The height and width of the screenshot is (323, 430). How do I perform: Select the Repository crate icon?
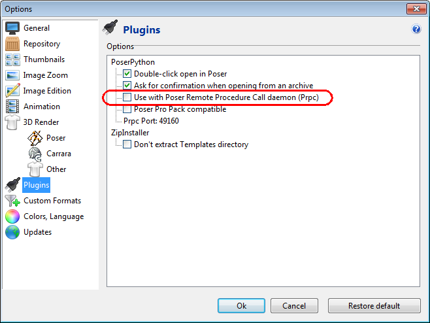pos(12,44)
